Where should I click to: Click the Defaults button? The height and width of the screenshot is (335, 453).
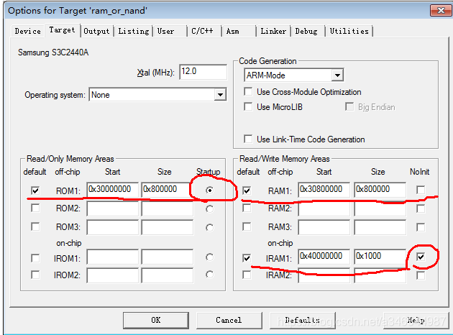[303, 321]
